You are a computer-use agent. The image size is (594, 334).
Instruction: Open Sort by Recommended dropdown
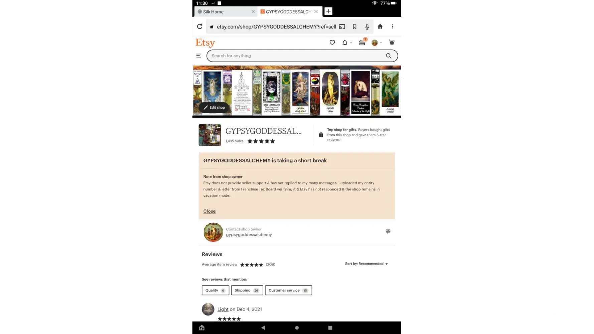[x=366, y=264]
